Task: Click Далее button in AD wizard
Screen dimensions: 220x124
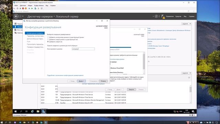Action: [81, 81]
